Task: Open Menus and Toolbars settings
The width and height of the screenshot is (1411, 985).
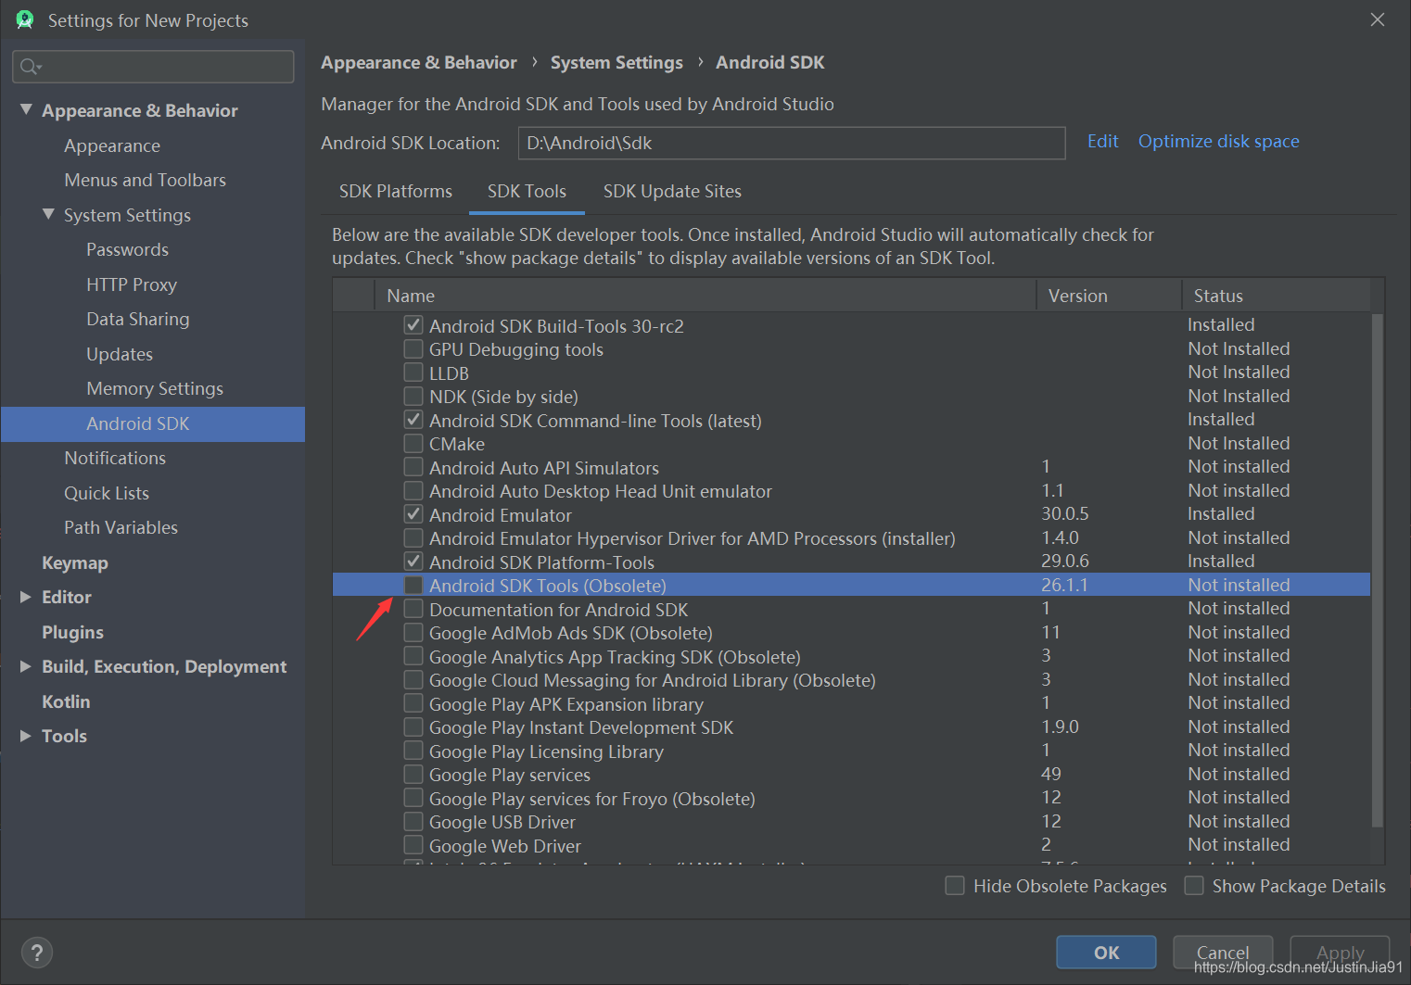Action: (145, 180)
